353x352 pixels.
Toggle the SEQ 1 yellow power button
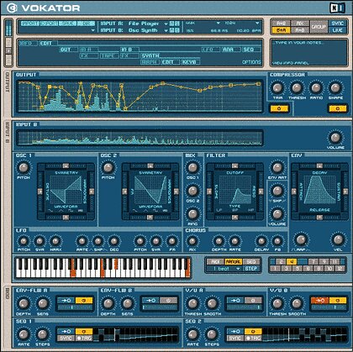coord(84,332)
